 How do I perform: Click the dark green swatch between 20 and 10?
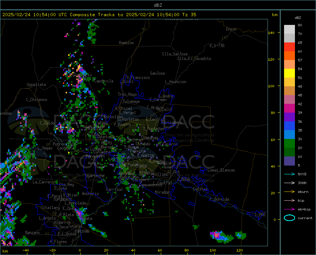coord(289,152)
